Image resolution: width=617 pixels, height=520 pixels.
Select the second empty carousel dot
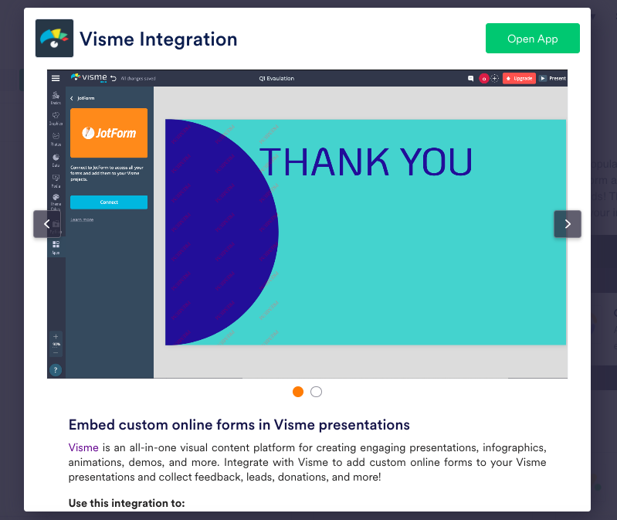click(316, 392)
